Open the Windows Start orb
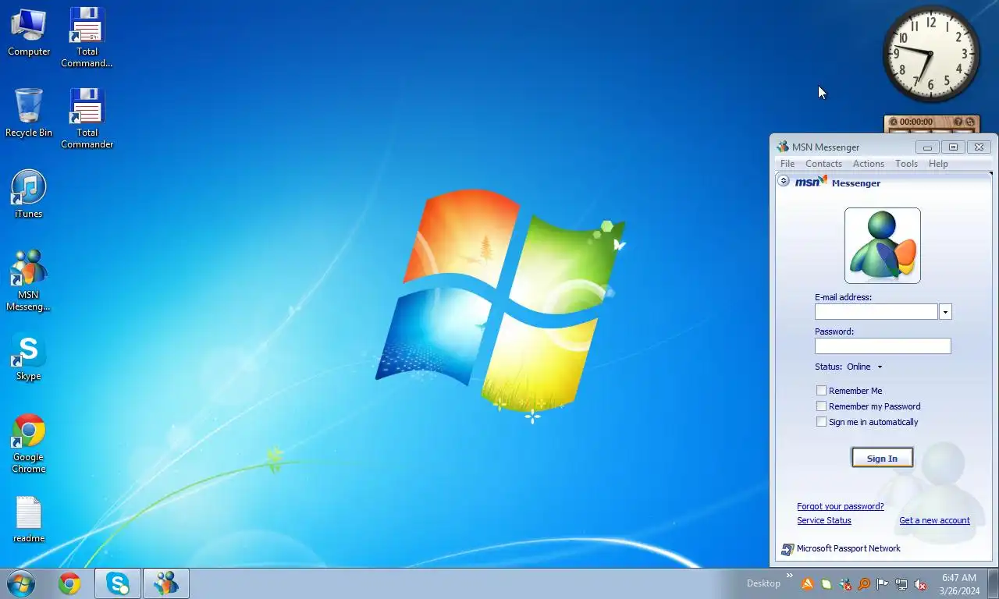The image size is (999, 599). click(21, 583)
